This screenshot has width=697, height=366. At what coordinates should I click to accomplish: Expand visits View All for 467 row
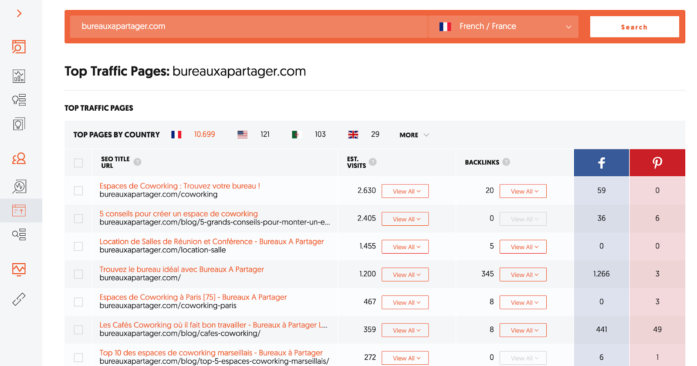[405, 303]
